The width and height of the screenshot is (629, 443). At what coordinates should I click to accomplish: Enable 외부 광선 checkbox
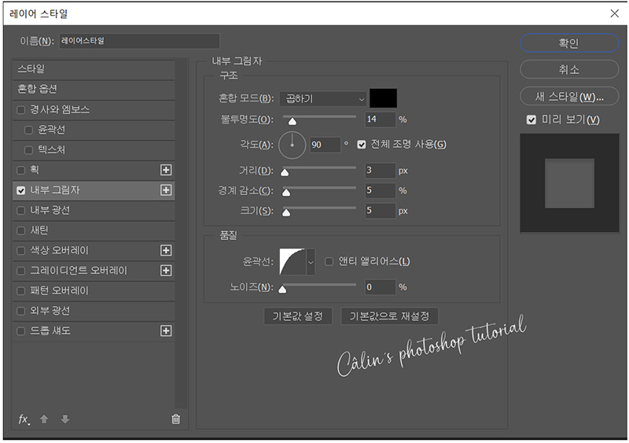click(x=21, y=311)
